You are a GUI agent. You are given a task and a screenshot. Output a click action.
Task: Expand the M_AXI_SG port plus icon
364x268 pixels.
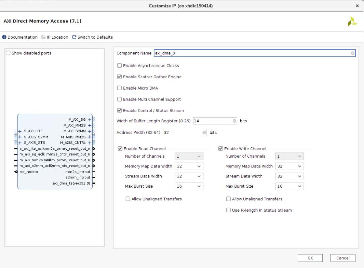point(90,120)
